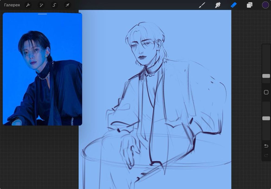The image size is (271, 189).
Task: Activate the Selection S tool
Action: click(54, 5)
